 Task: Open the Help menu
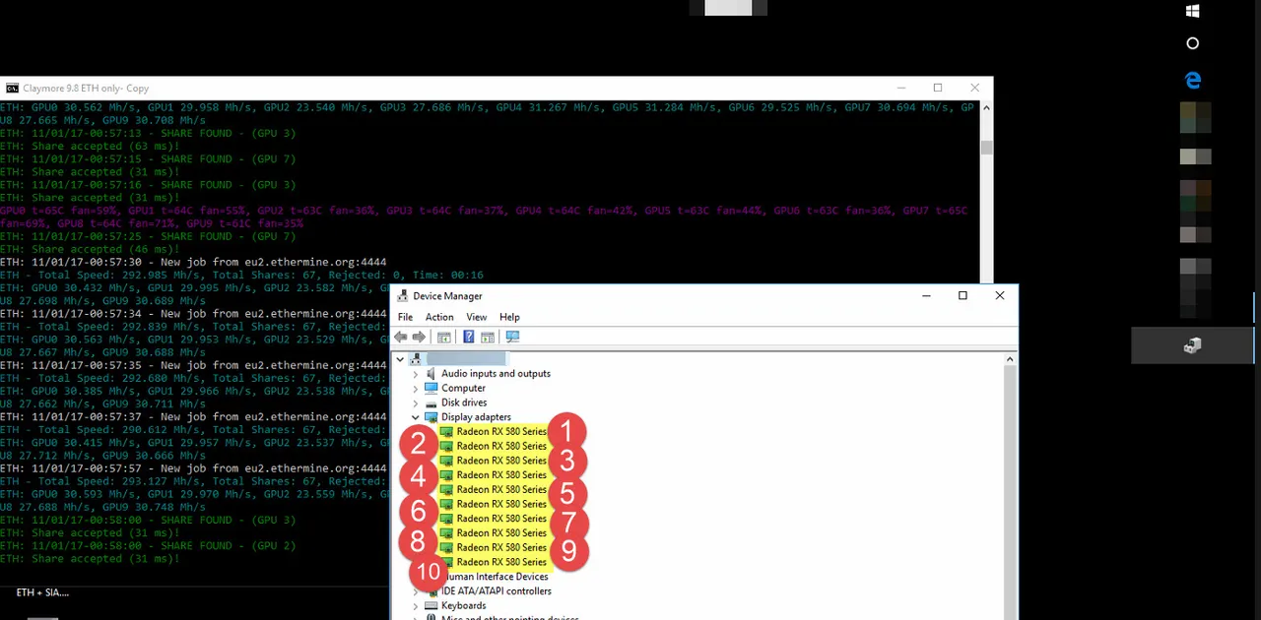click(x=509, y=317)
